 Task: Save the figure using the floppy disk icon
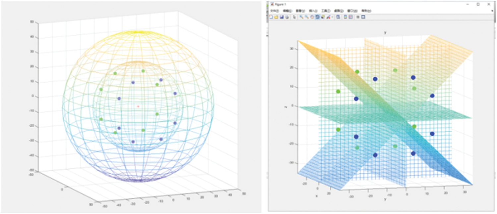click(281, 17)
